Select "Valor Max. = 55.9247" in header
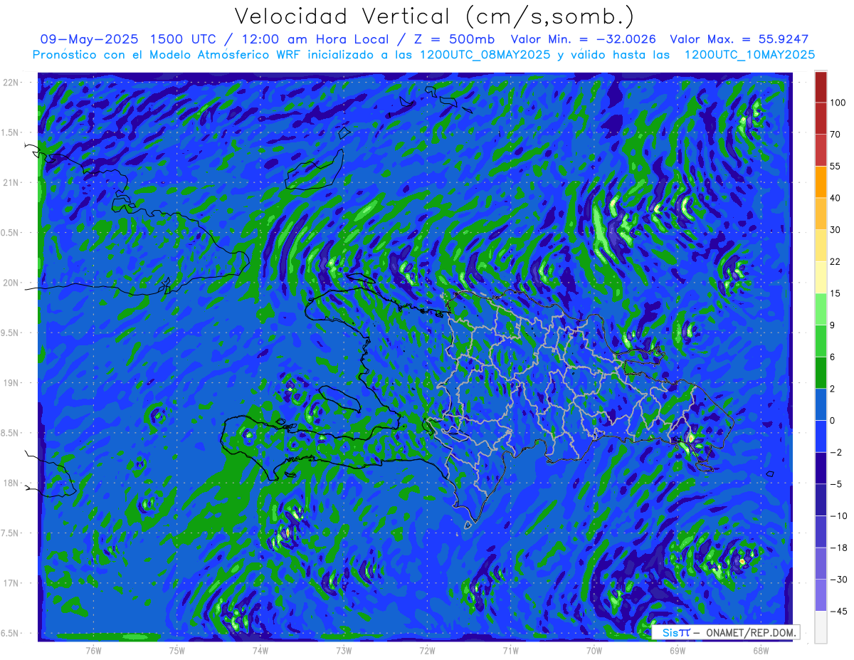The height and width of the screenshot is (660, 854). [739, 39]
